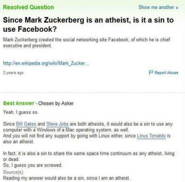Open the Bill Gates link

[x=26, y=124]
